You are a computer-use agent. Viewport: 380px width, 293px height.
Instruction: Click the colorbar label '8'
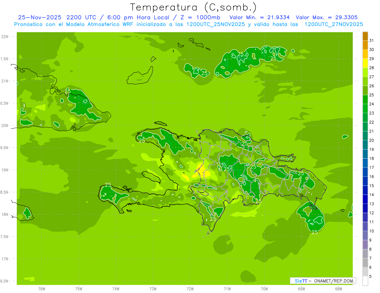pos(370,249)
